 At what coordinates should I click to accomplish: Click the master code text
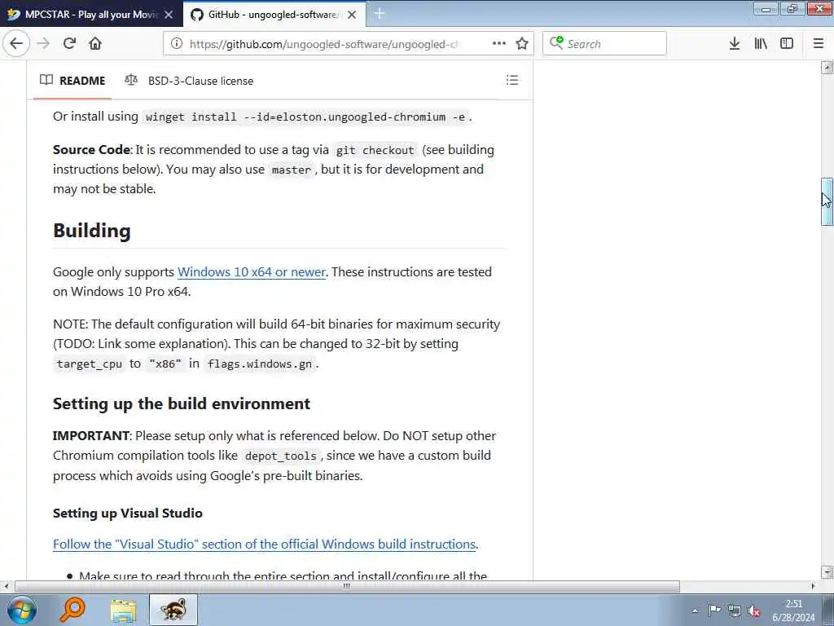[x=291, y=170]
